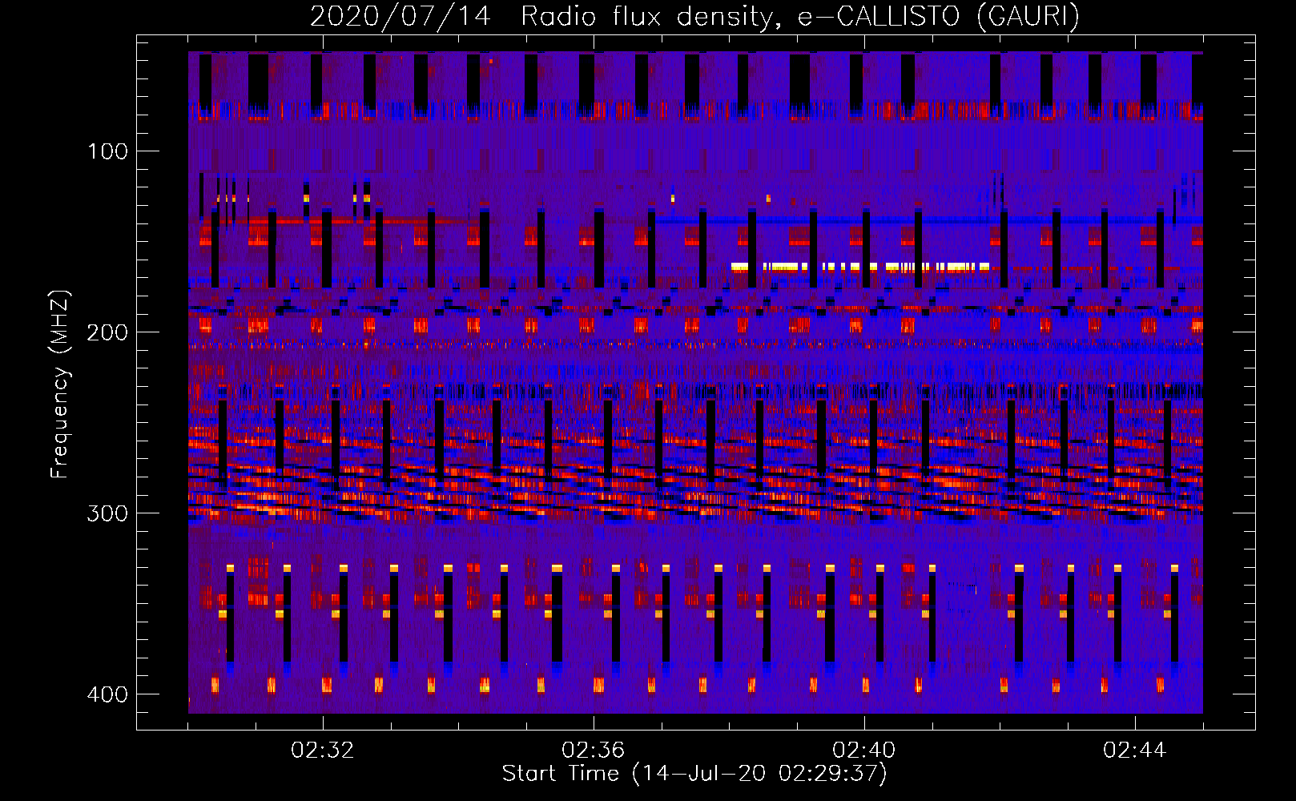The width and height of the screenshot is (1296, 801).
Task: Click the bright white-yellow burst band near 165 MHz
Action: click(860, 267)
